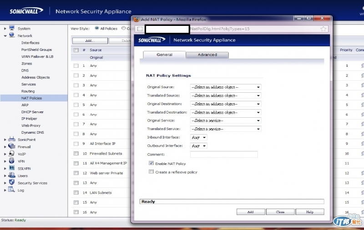Open Dynamic DNS in sidebar

pos(32,132)
